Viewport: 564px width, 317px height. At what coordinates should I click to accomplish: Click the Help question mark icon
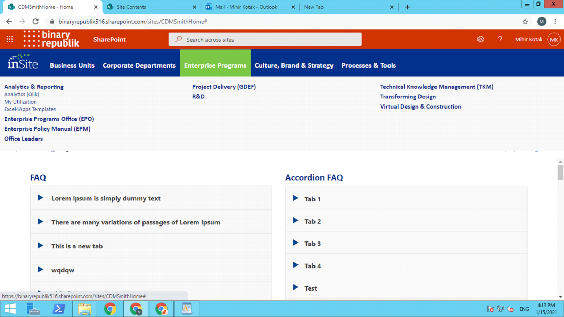tap(500, 39)
